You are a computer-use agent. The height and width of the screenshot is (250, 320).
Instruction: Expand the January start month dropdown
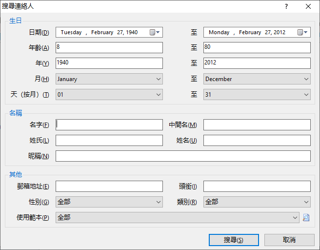pyautogui.click(x=109, y=79)
